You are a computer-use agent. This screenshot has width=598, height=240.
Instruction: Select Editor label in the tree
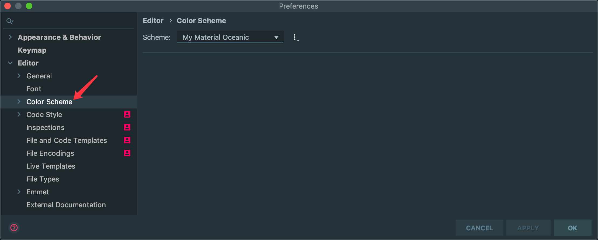(x=28, y=63)
